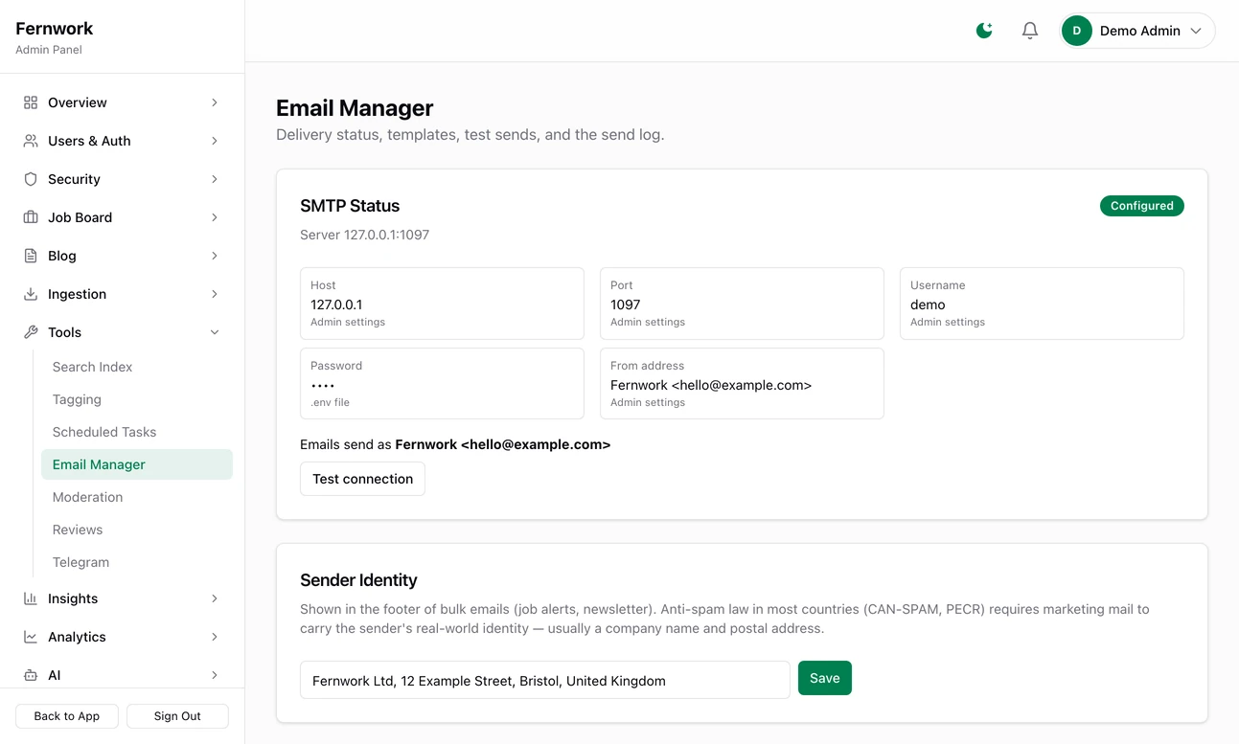Screen dimensions: 1239x744
Task: Go to the Tagging page
Action: [x=137, y=399]
